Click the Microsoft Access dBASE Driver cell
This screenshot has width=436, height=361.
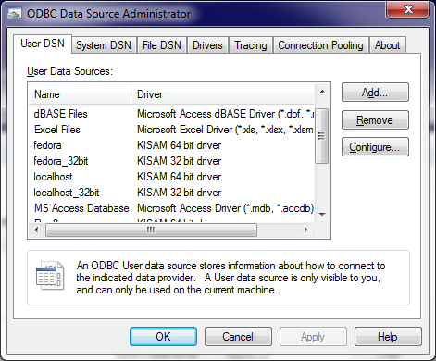click(x=225, y=114)
